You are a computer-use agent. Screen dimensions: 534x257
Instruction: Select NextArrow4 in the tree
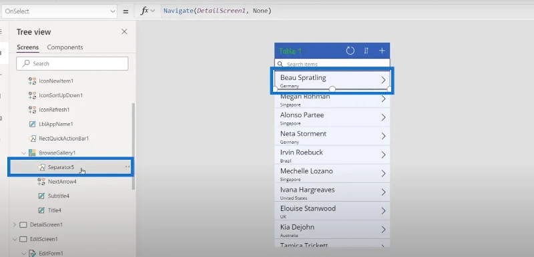pos(62,182)
